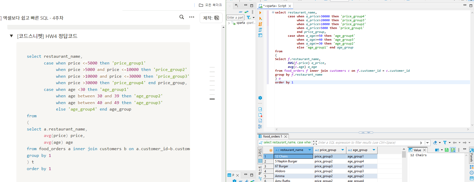Expand the sparta connection node

pyautogui.click(x=229, y=23)
